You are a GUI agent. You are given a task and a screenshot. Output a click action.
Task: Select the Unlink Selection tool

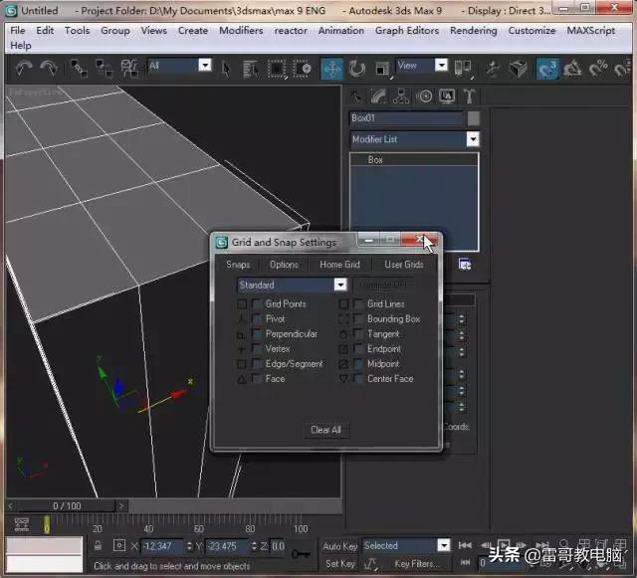pyautogui.click(x=104, y=68)
